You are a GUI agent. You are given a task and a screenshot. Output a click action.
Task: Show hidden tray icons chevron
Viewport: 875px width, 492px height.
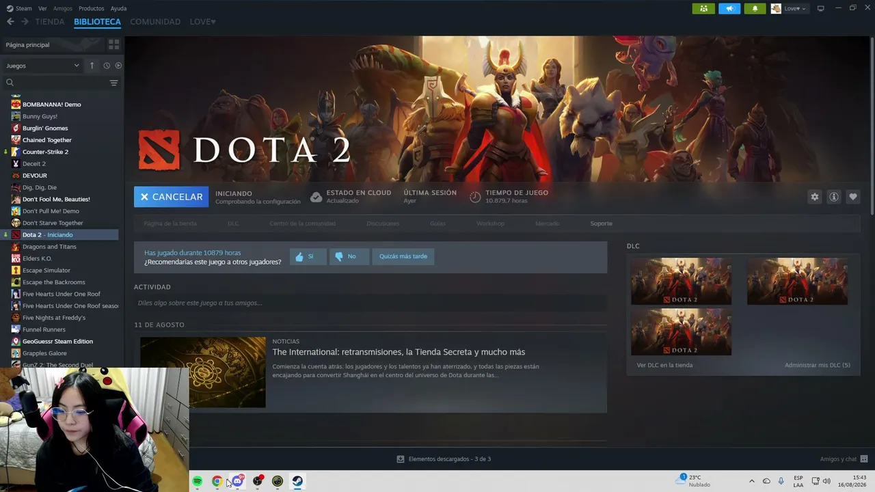click(752, 481)
